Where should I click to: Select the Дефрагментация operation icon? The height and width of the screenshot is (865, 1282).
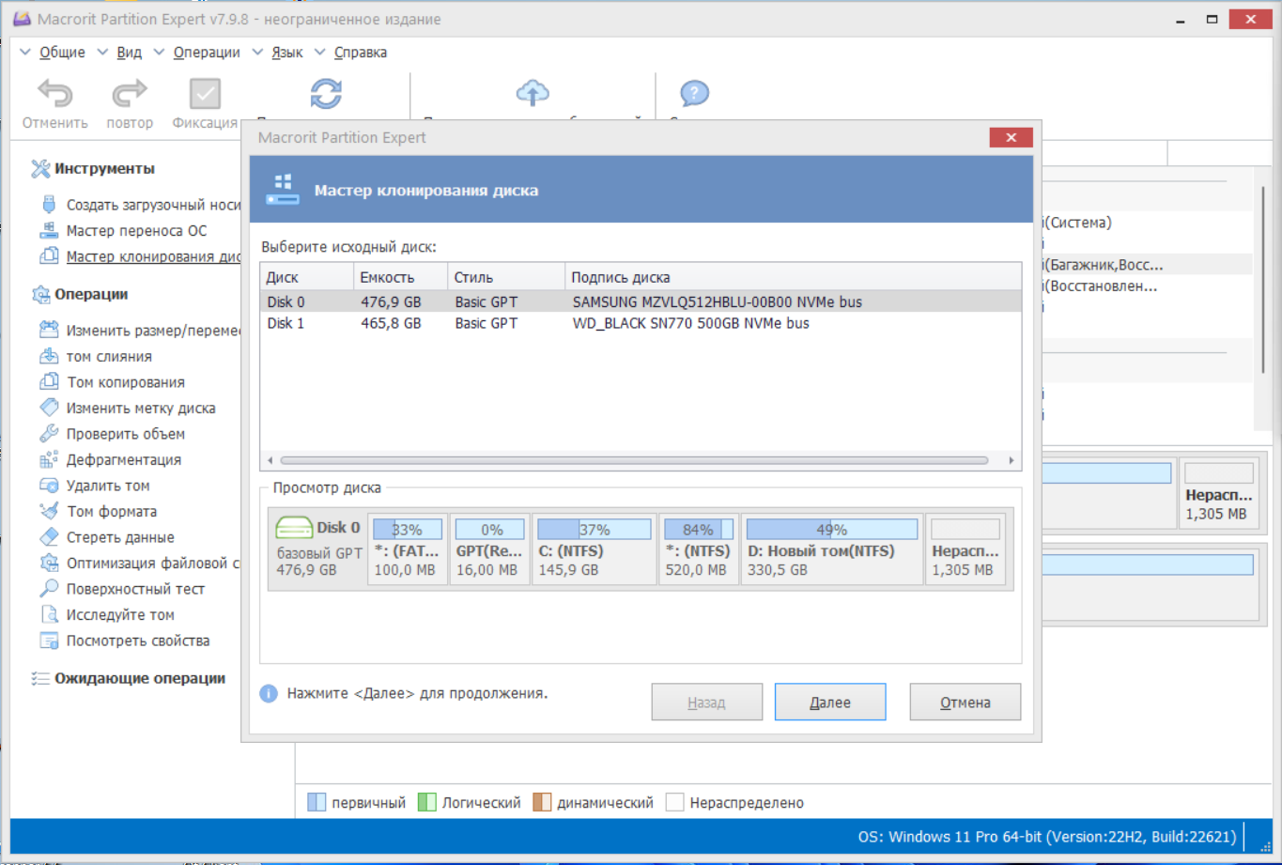[x=49, y=459]
